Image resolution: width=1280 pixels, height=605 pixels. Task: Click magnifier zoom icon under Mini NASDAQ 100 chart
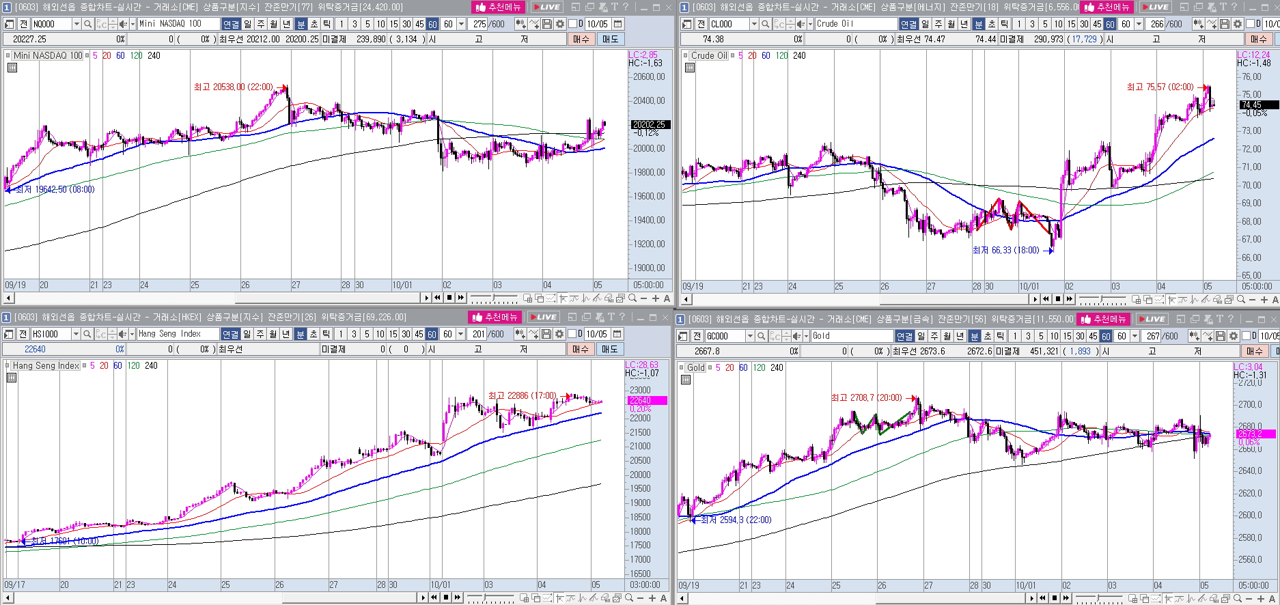click(632, 298)
